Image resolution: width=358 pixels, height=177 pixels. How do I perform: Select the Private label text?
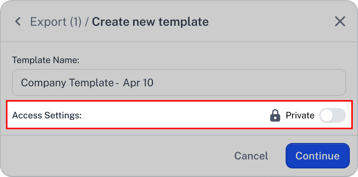tap(300, 115)
